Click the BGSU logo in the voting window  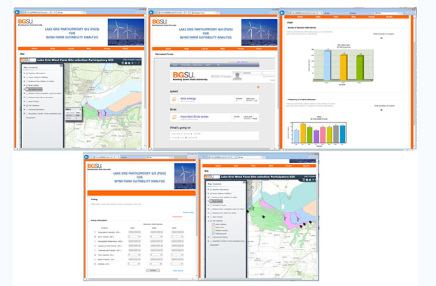click(x=98, y=167)
